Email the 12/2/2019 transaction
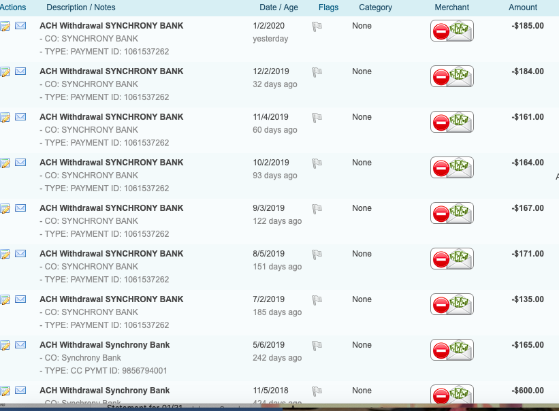 click(20, 71)
